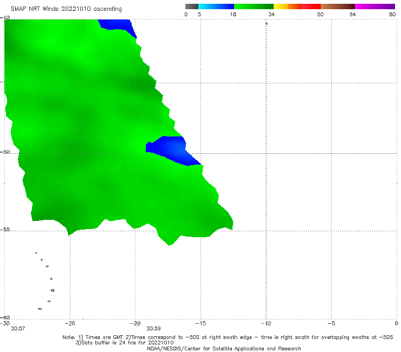Screen dimensions: 401x352
Task: Click the longitude axis label '-25'
Action: point(70,323)
